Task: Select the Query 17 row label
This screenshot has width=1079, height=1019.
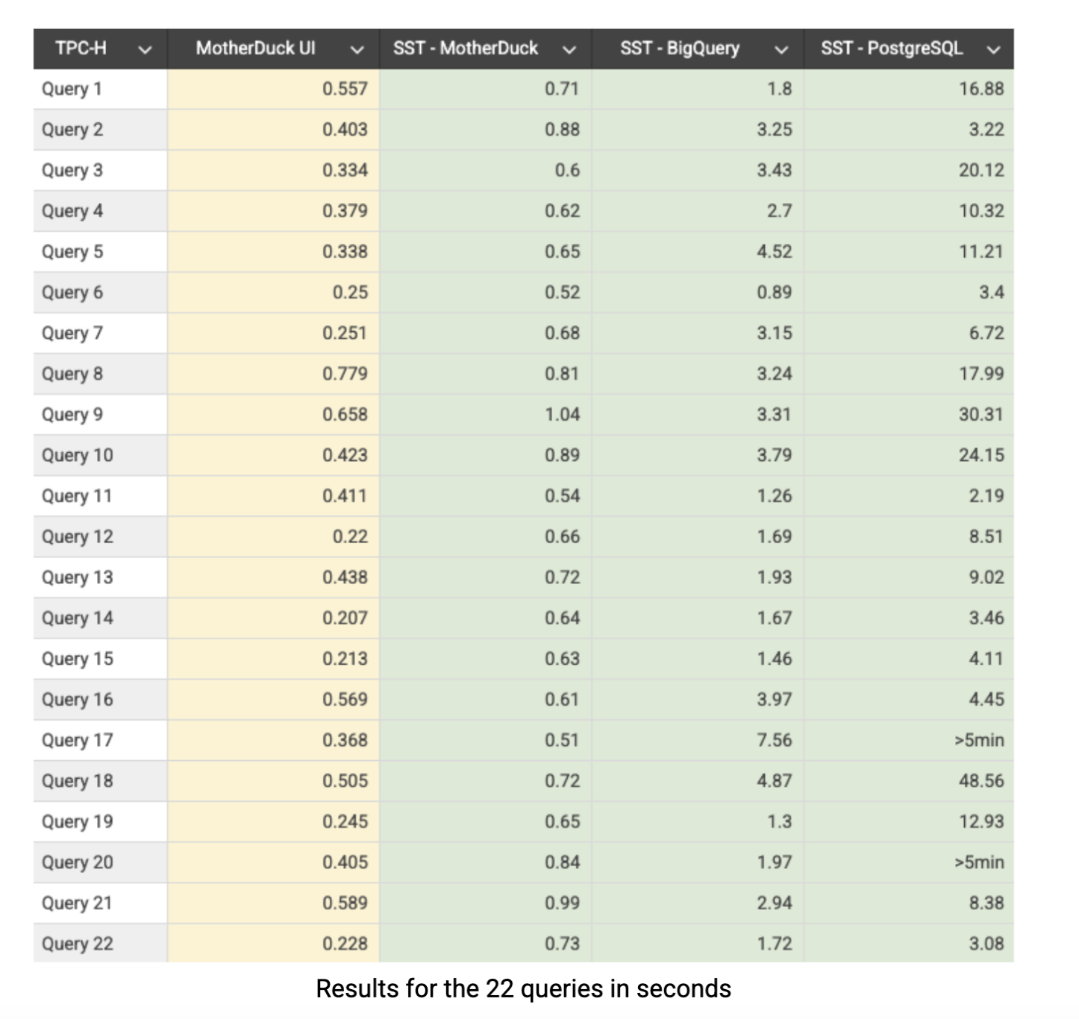Action: (77, 741)
